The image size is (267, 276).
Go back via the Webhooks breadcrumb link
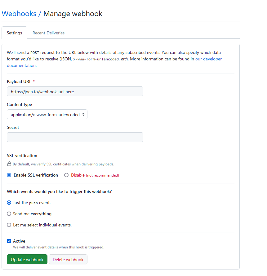pos(19,14)
